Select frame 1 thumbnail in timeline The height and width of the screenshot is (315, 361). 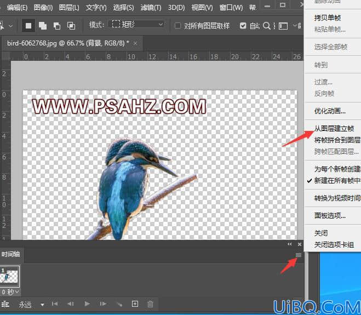click(x=9, y=276)
